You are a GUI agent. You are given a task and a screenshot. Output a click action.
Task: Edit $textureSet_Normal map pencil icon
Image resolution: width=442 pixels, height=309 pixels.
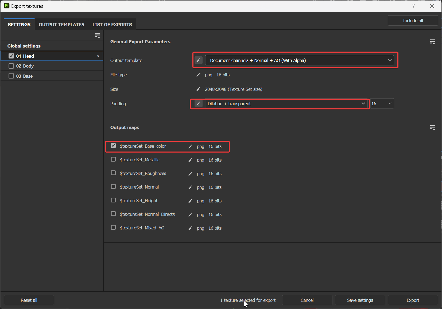pos(190,187)
